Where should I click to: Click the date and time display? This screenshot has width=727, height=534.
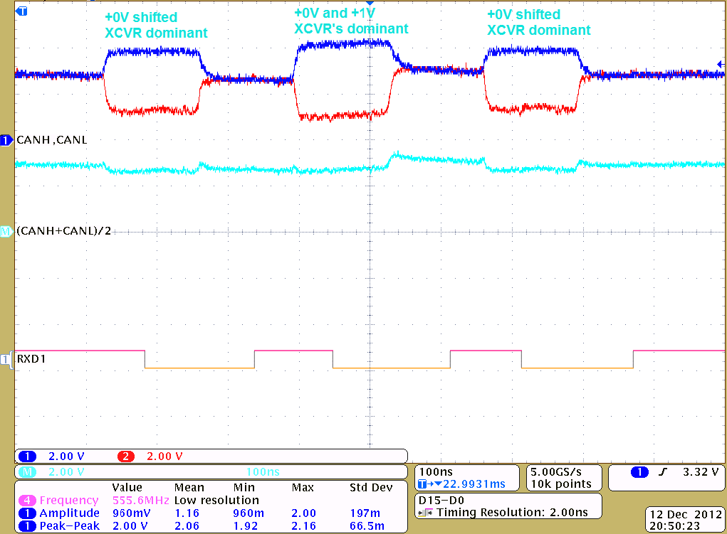click(x=683, y=520)
